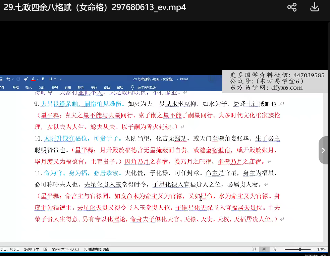The height and width of the screenshot is (256, 330).
Task: Click the share icon in video header
Action: pyautogui.click(x=292, y=7)
